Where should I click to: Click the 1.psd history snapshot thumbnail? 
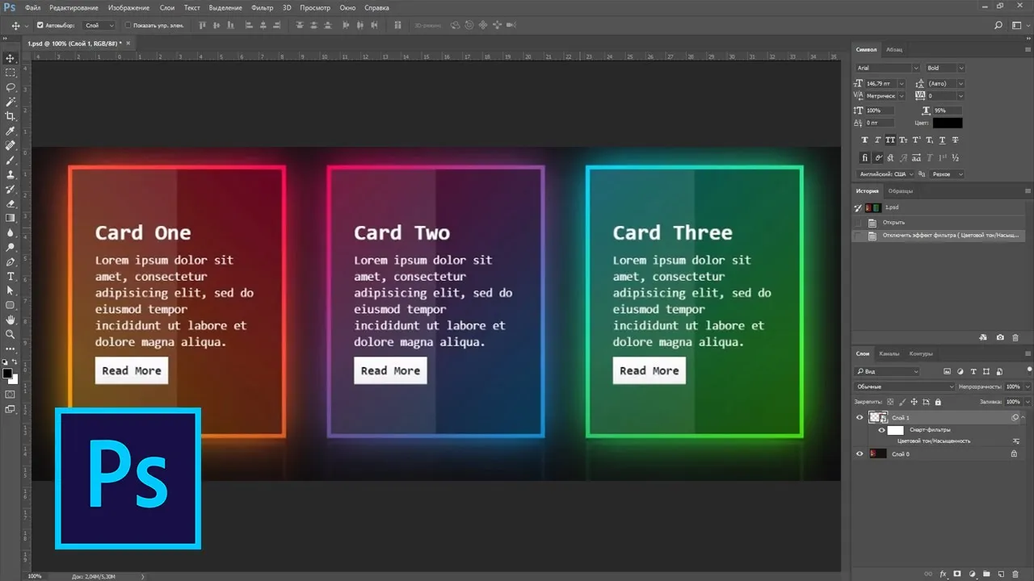point(872,207)
